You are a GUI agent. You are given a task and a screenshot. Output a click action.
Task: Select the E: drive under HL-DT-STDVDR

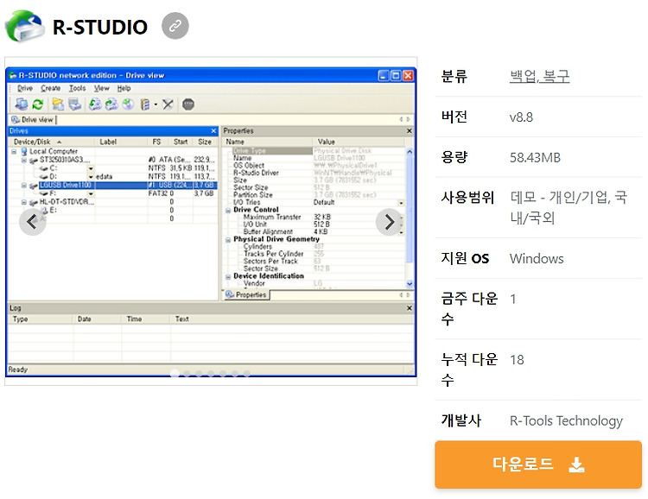tap(53, 211)
